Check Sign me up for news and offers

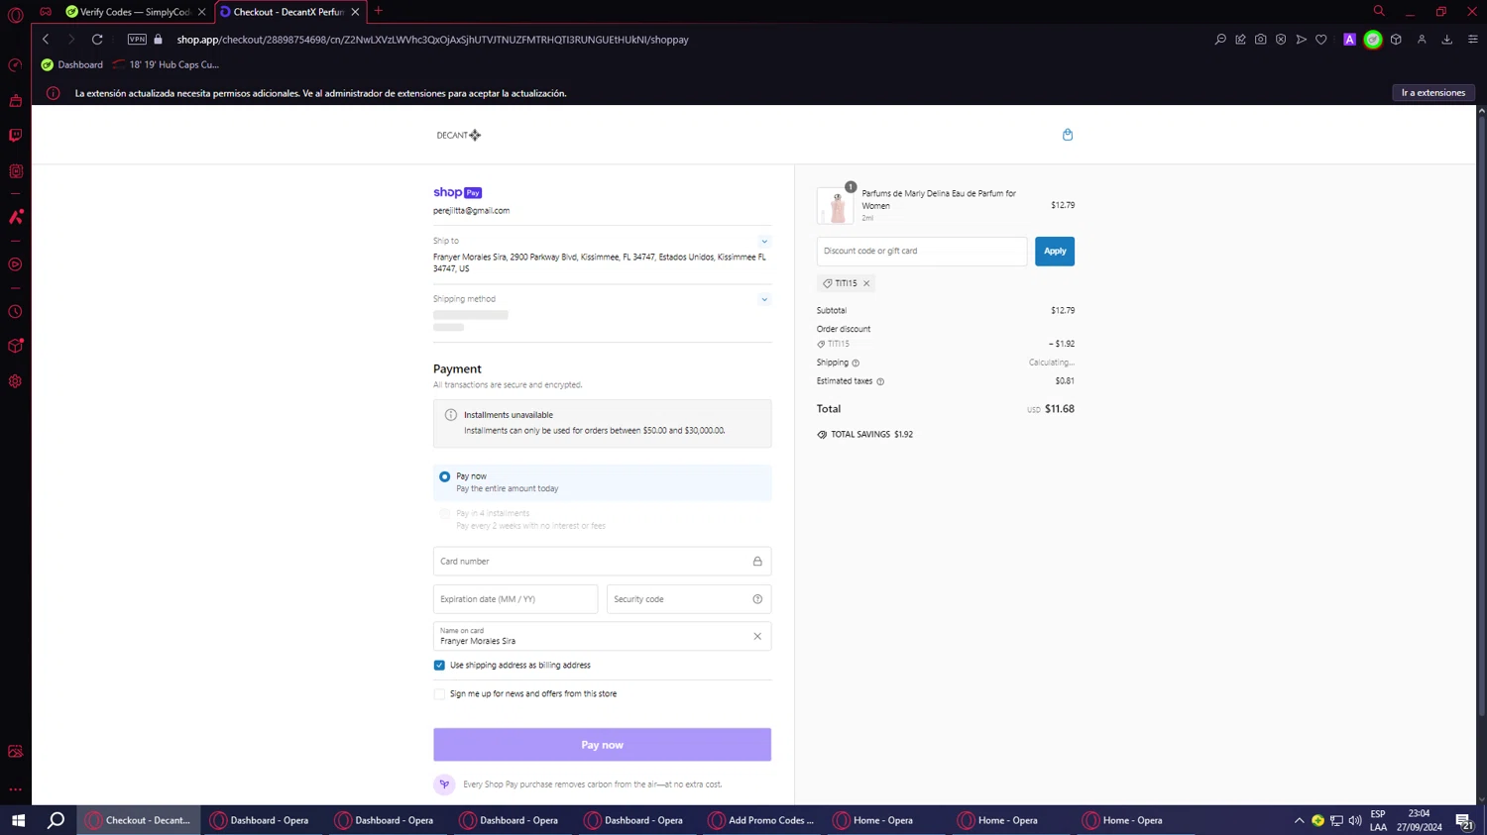tap(439, 694)
